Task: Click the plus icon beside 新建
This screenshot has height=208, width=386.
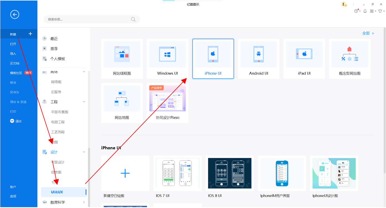Action: [30, 34]
